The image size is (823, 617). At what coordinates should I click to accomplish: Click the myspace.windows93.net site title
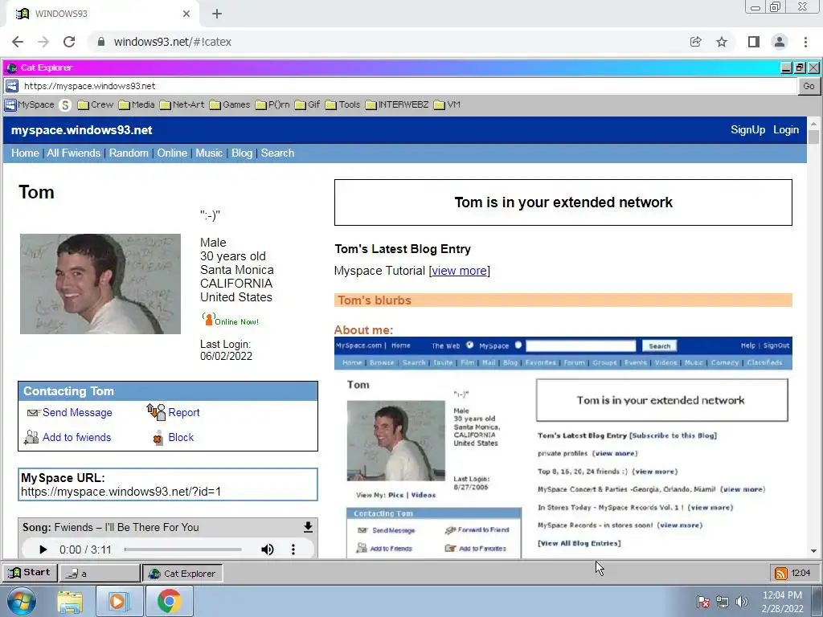(x=82, y=130)
